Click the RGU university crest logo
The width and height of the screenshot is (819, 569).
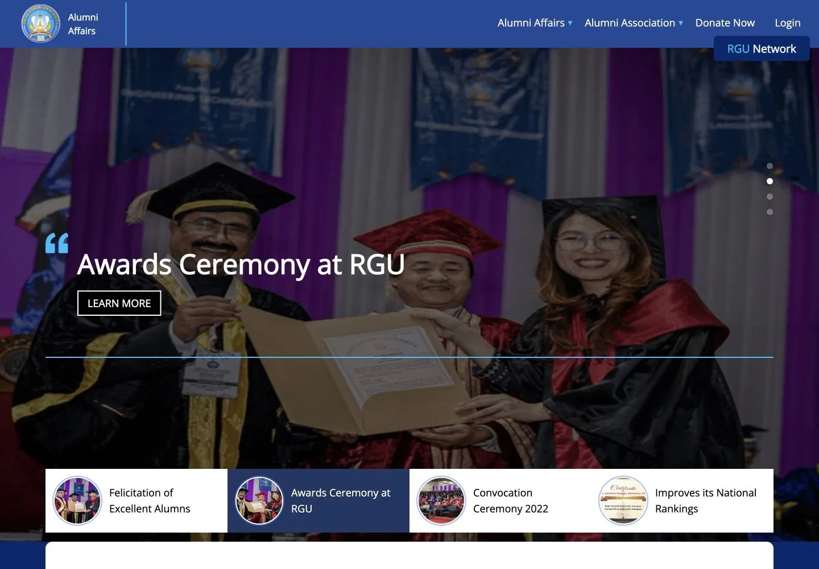pos(40,23)
